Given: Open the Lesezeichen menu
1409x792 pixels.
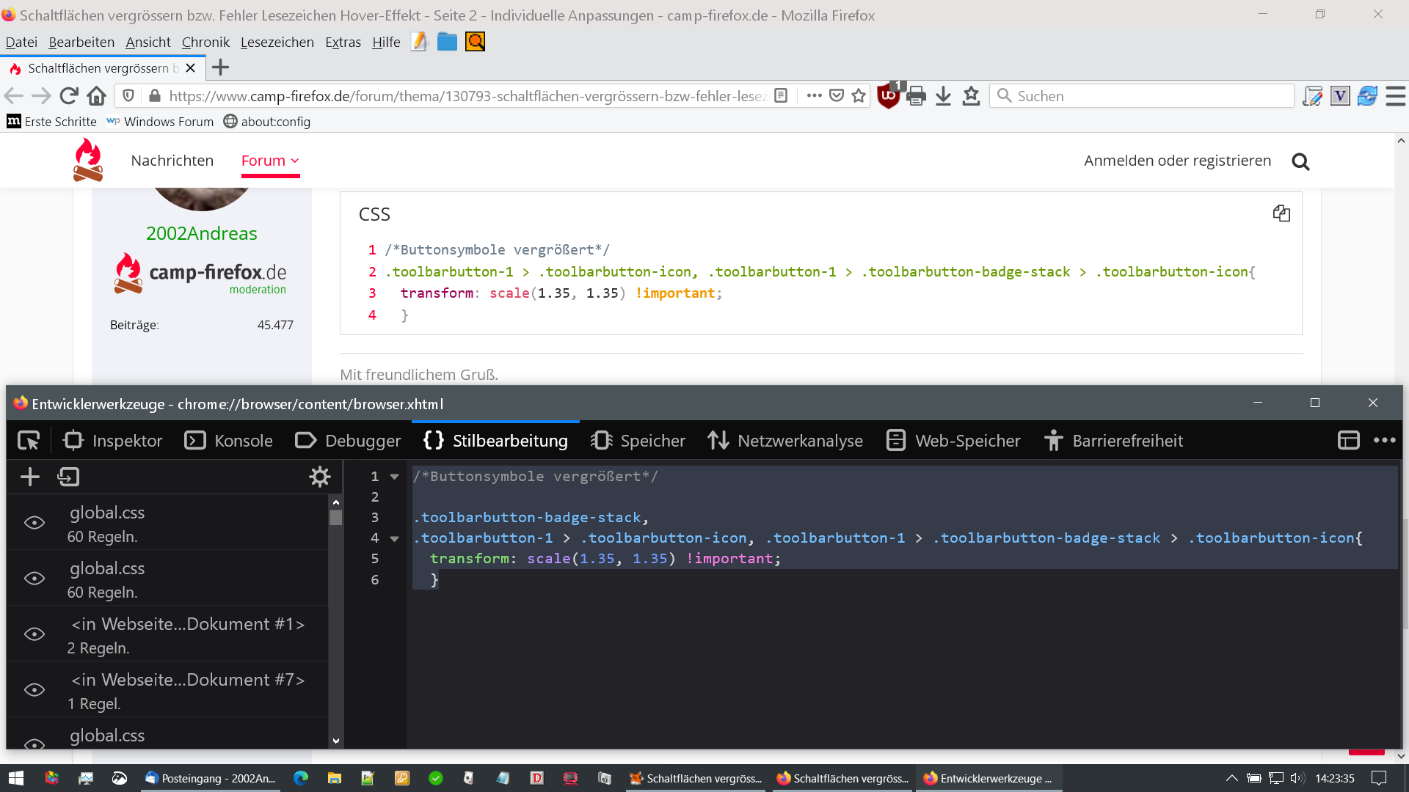Looking at the screenshot, I should pyautogui.click(x=277, y=42).
